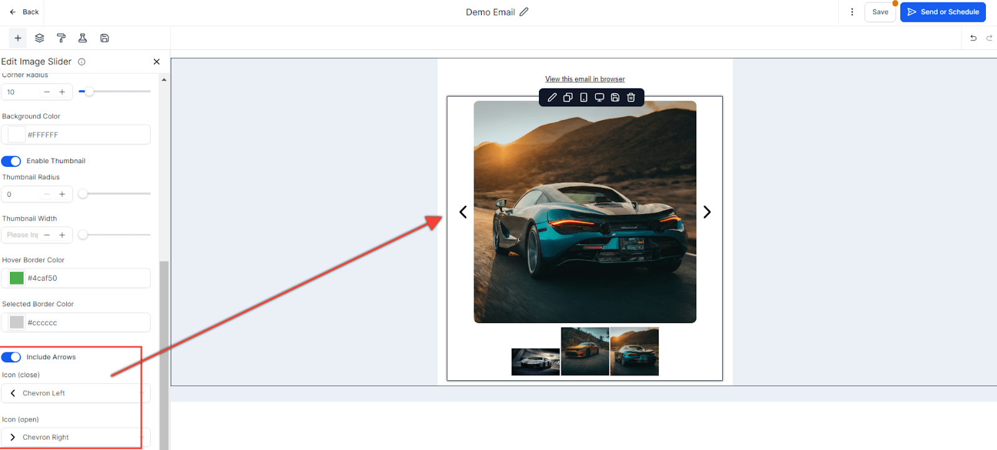Open the green hover border color swatch
The image size is (997, 450).
pos(17,278)
